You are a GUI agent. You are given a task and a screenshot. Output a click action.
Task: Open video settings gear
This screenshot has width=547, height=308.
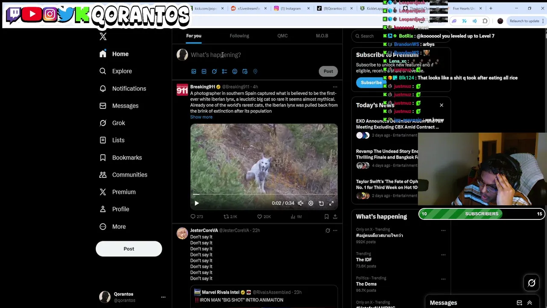coord(311,203)
